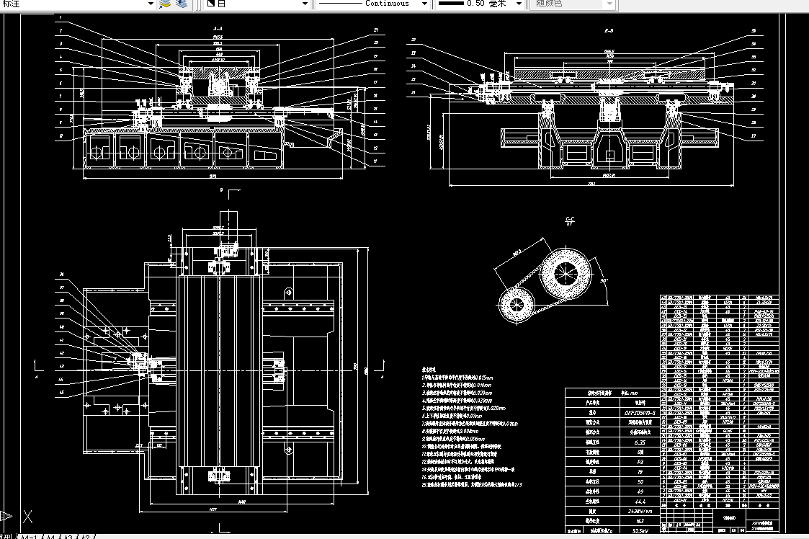809x539 pixels.
Task: Click the layer states manager icon
Action: pyautogui.click(x=182, y=4)
